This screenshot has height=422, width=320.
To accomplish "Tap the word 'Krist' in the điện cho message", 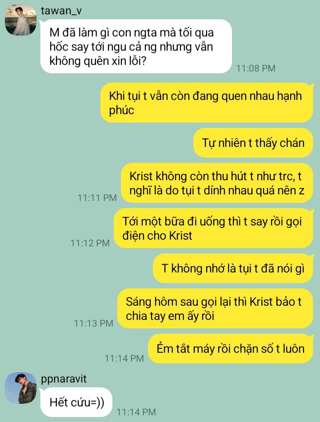I will click(x=180, y=236).
